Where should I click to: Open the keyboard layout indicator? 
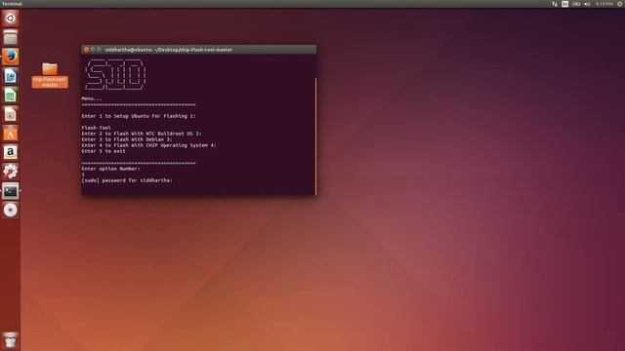click(x=564, y=4)
